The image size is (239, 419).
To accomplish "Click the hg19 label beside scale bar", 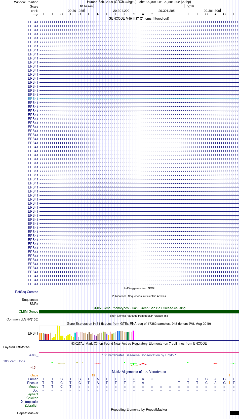I will [190, 6].
